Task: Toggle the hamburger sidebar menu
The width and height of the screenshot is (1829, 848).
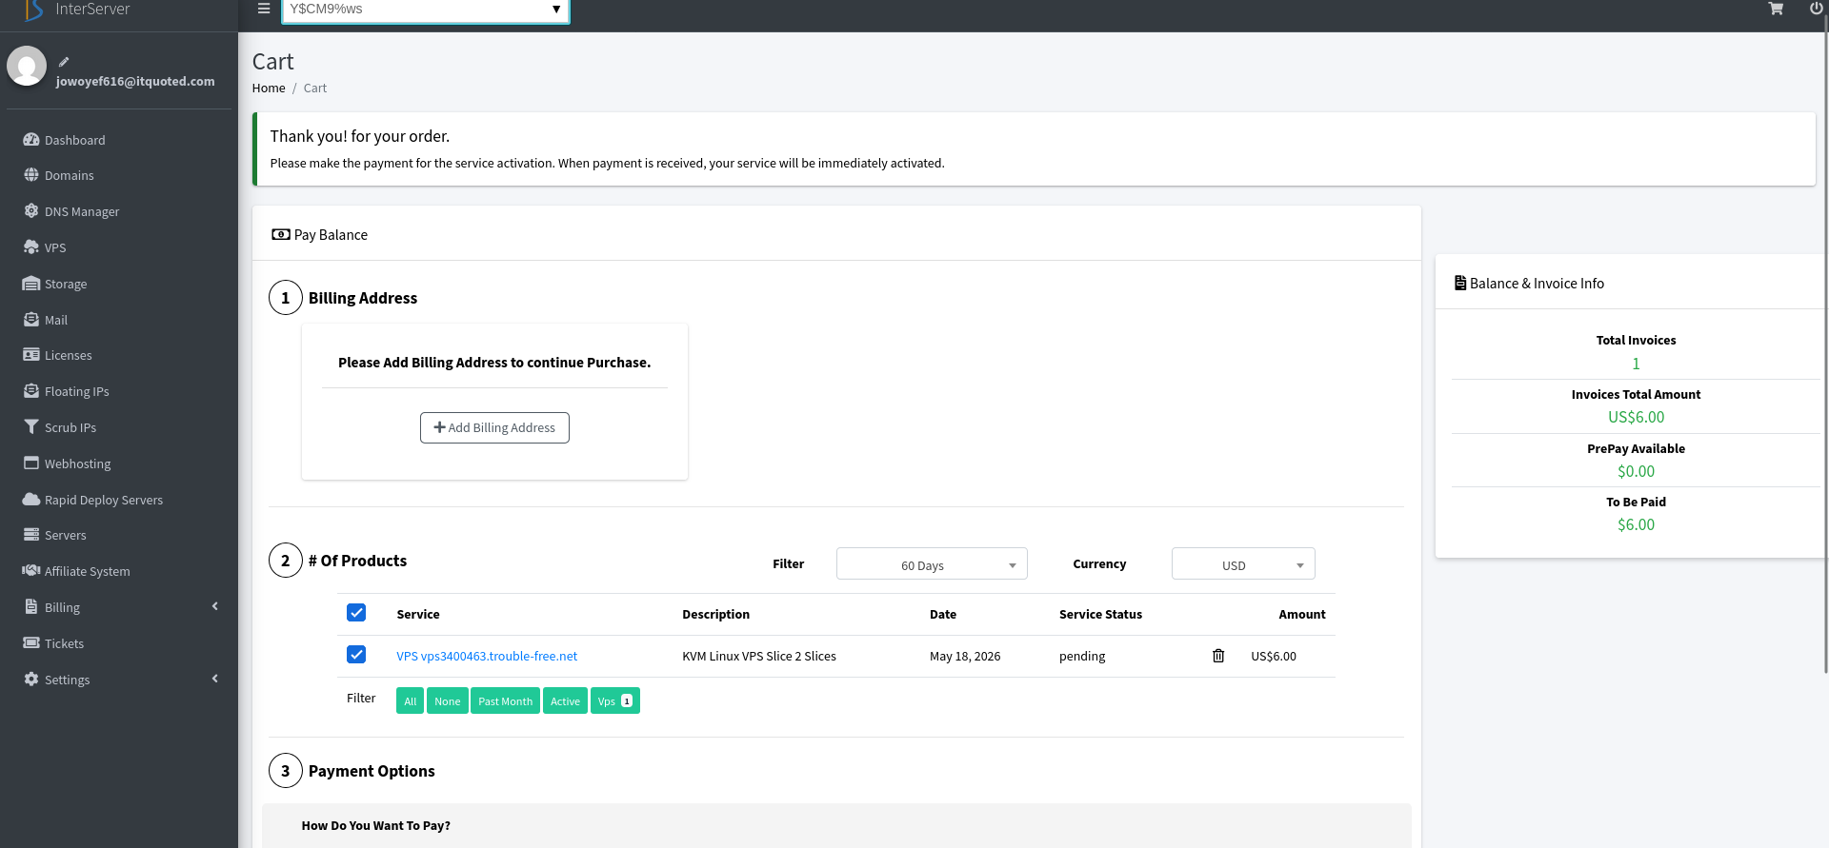Action: (x=264, y=9)
